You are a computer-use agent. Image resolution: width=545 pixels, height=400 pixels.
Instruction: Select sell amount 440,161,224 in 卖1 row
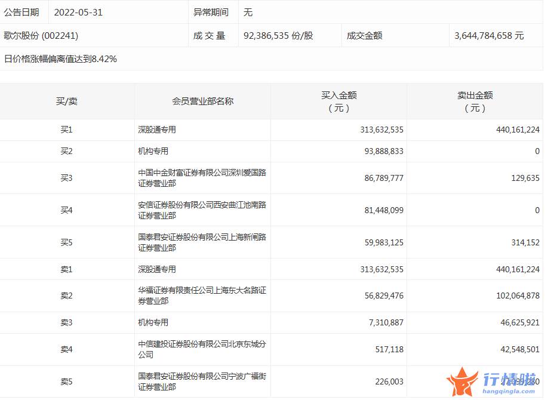pyautogui.click(x=518, y=269)
